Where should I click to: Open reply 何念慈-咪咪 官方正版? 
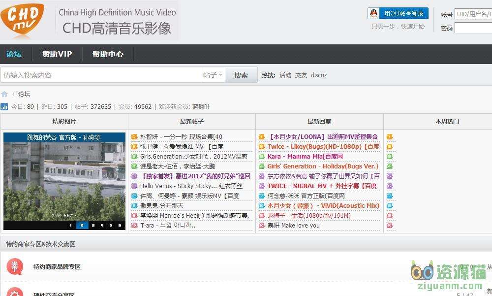(306, 196)
